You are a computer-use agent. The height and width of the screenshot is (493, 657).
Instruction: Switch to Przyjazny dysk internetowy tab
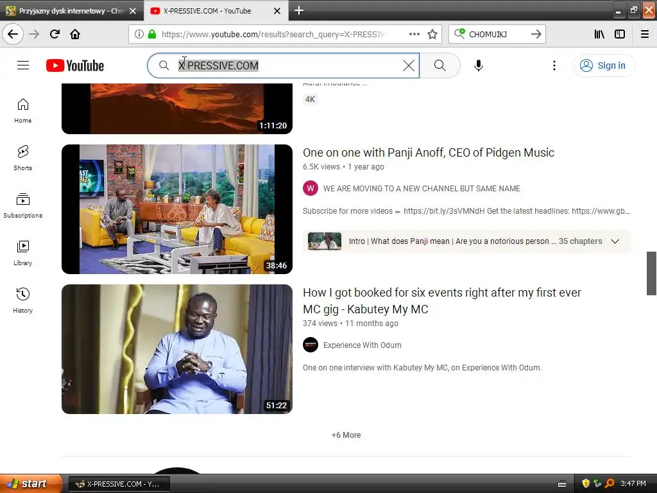point(71,11)
